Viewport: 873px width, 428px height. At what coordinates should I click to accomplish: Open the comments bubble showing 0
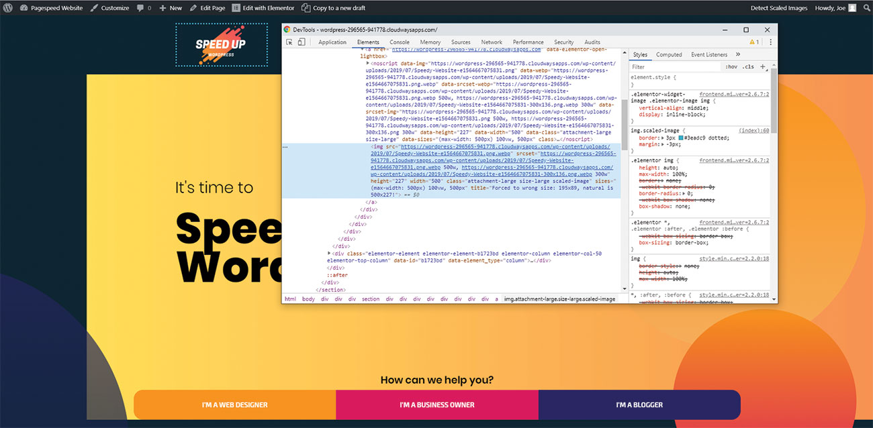tap(144, 8)
